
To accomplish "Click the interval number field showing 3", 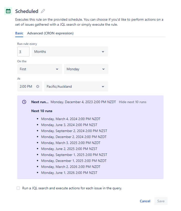I will [x=23, y=52].
